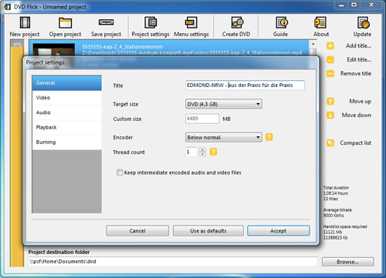Start Create DVD from the toolbar
The image size is (386, 278).
pyautogui.click(x=236, y=22)
